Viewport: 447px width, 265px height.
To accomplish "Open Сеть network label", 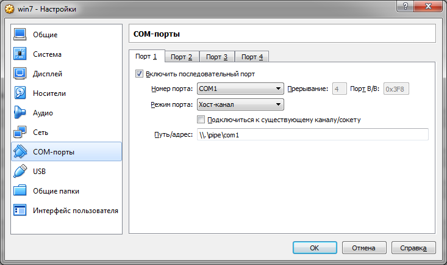I will (x=40, y=132).
